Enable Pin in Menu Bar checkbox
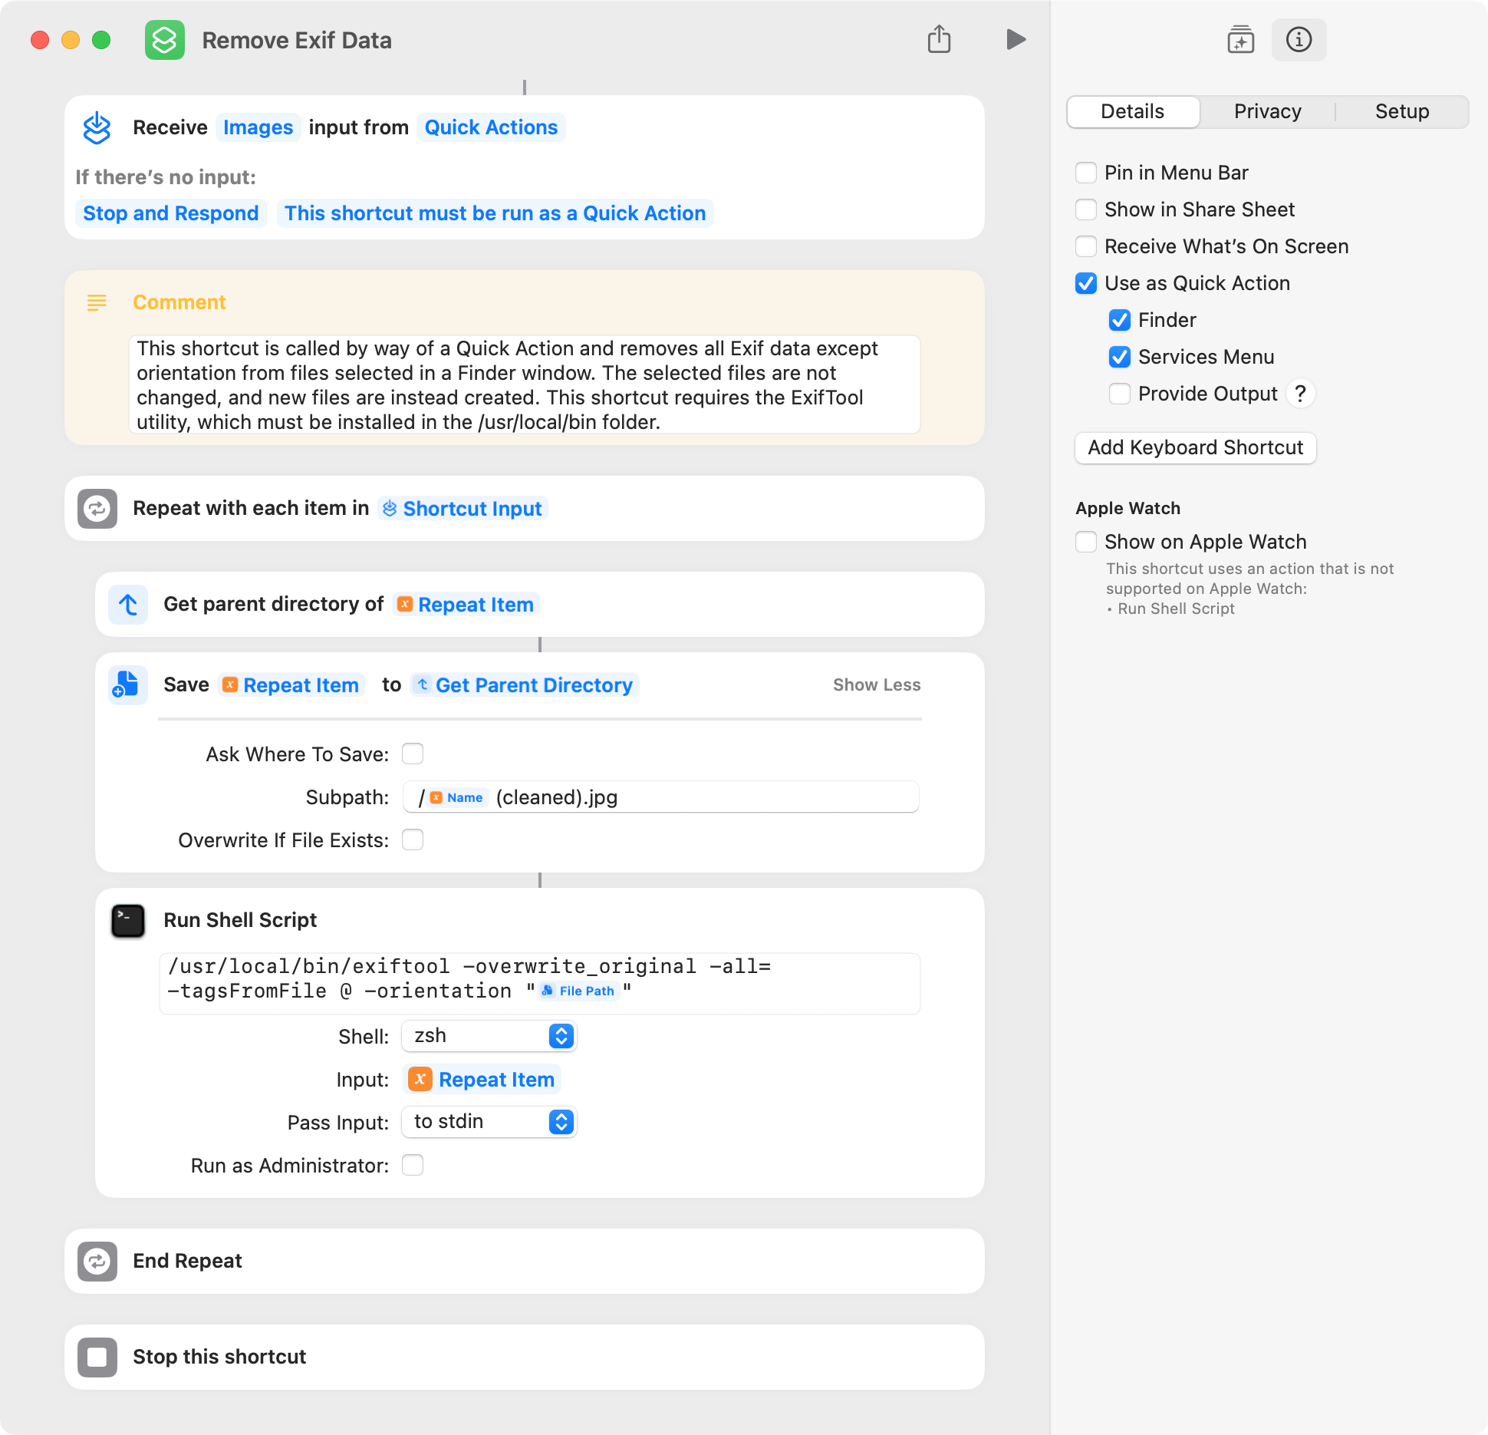1488x1435 pixels. pyautogui.click(x=1086, y=173)
